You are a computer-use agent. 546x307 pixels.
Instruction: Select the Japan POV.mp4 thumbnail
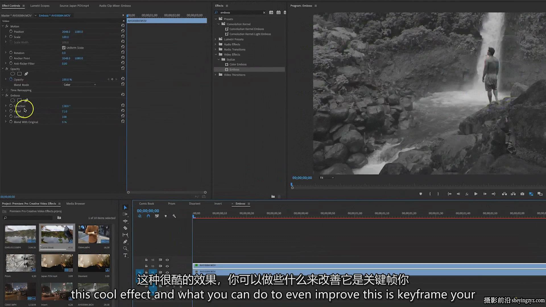[x=57, y=263]
